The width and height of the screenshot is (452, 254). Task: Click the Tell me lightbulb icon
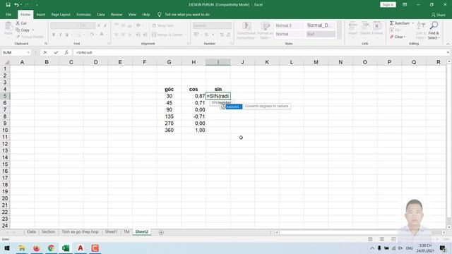(x=160, y=14)
